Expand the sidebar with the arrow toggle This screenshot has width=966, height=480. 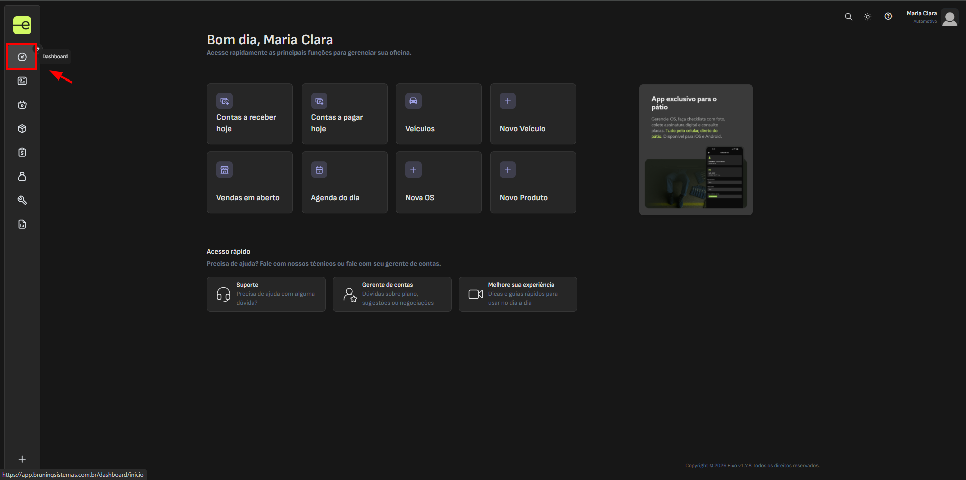pos(38,49)
